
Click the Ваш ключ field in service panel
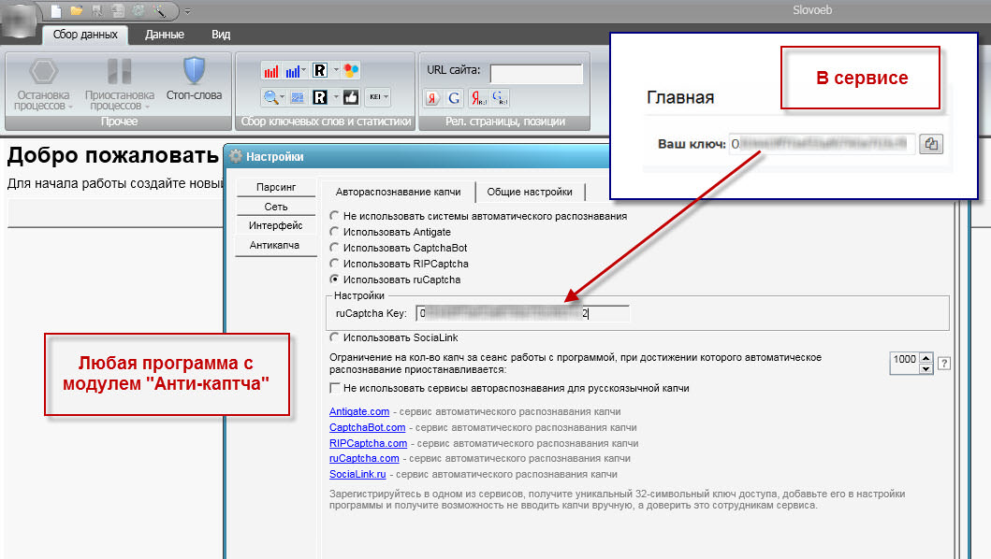[822, 144]
